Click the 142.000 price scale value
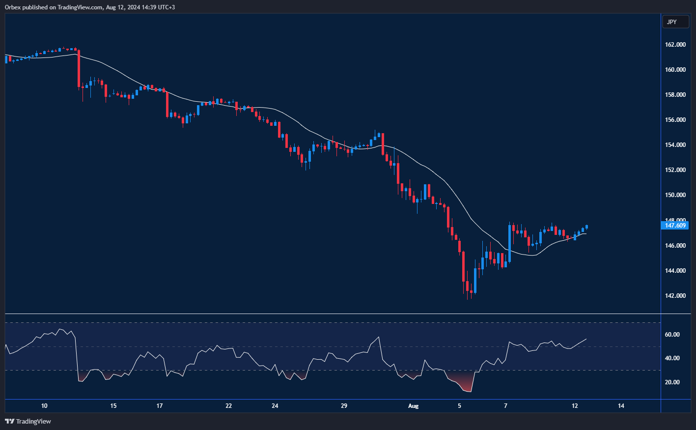This screenshot has width=696, height=430. 675,296
